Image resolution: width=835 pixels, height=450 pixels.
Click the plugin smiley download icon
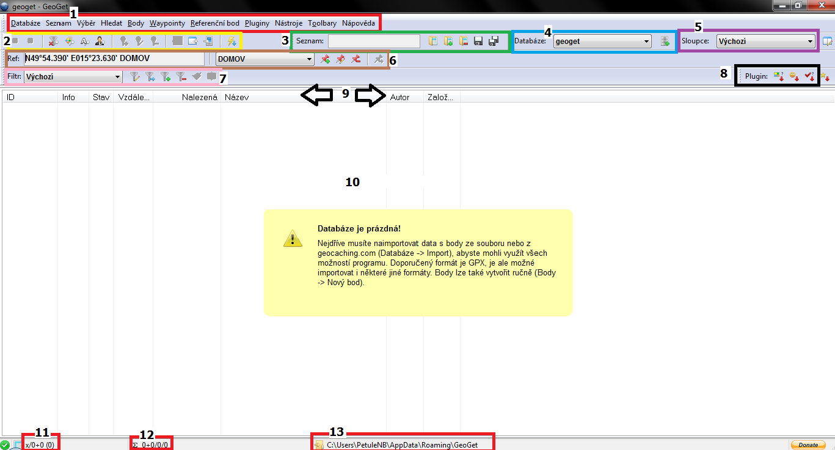click(794, 76)
